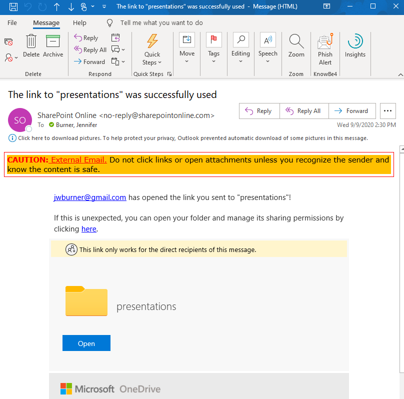
Task: Click the Undo arrow in quick access toolbar
Action: coord(28,6)
